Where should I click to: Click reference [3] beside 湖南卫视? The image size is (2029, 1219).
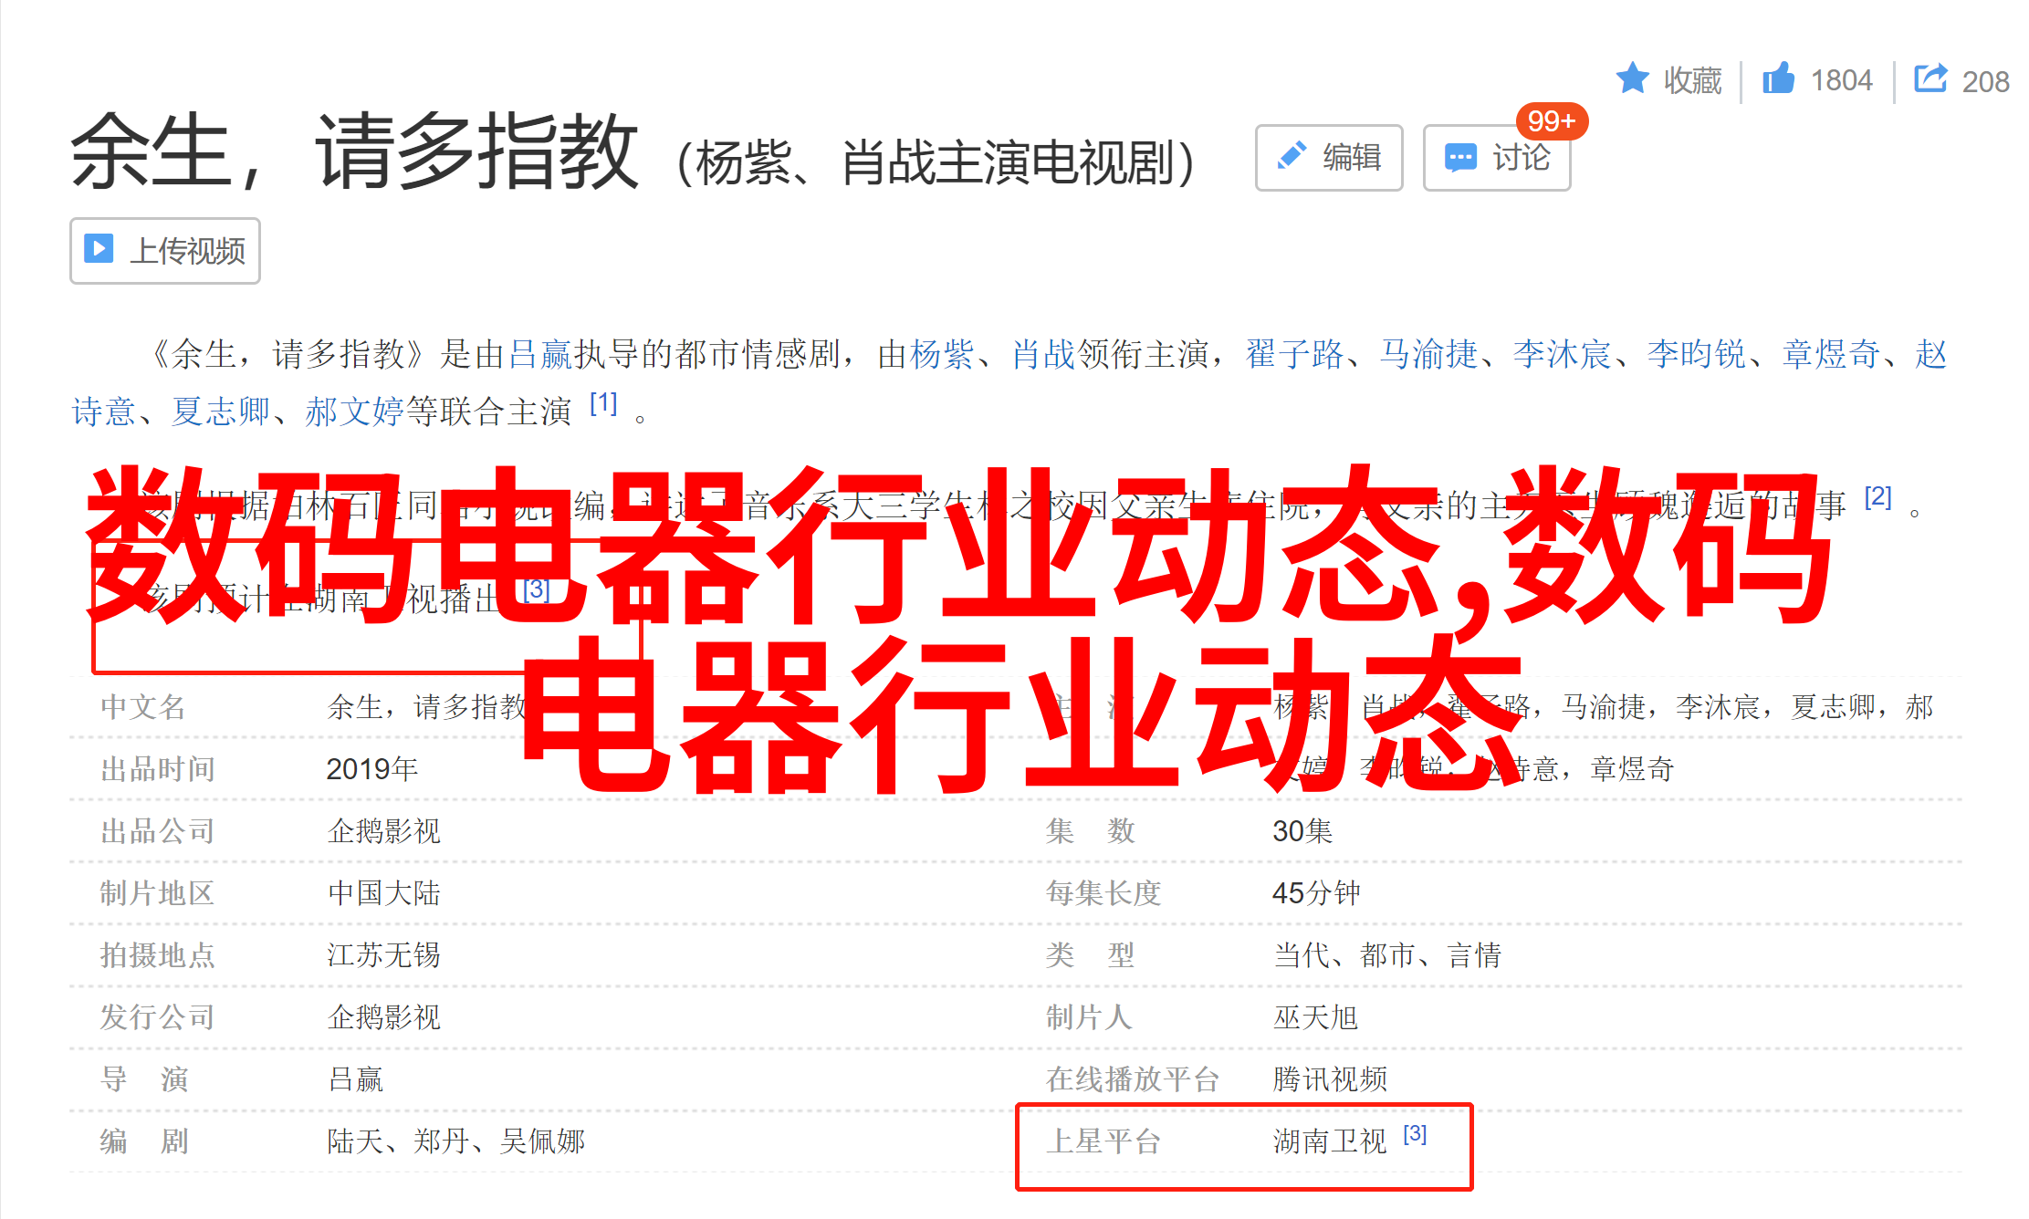tap(1415, 1133)
